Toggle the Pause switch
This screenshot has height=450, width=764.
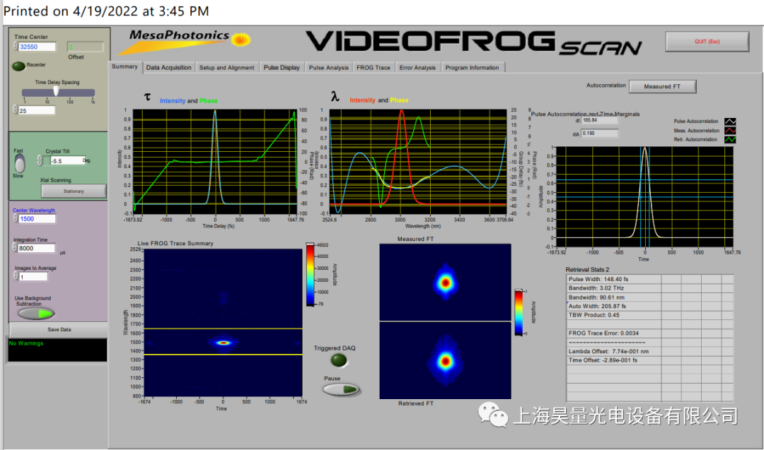341,389
